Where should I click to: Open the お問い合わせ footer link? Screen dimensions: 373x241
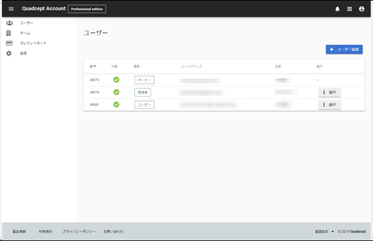tap(113, 232)
